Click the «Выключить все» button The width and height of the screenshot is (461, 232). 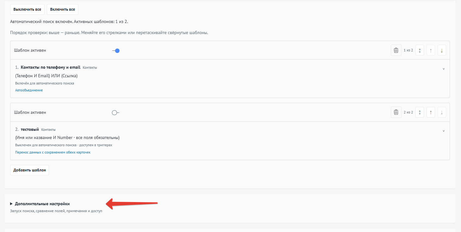point(27,9)
